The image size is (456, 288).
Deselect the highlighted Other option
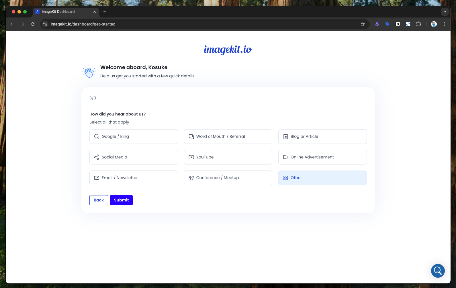[x=322, y=178]
